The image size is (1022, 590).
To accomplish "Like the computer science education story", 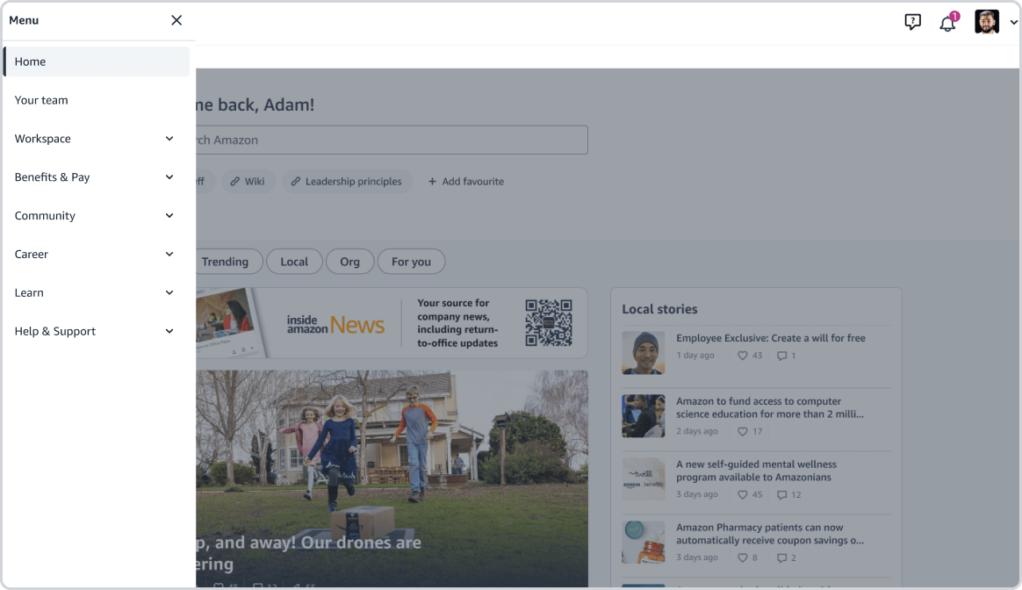I will (743, 431).
